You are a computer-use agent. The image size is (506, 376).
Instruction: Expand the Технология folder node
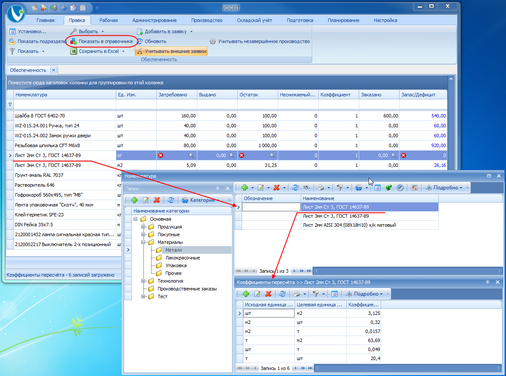143,281
